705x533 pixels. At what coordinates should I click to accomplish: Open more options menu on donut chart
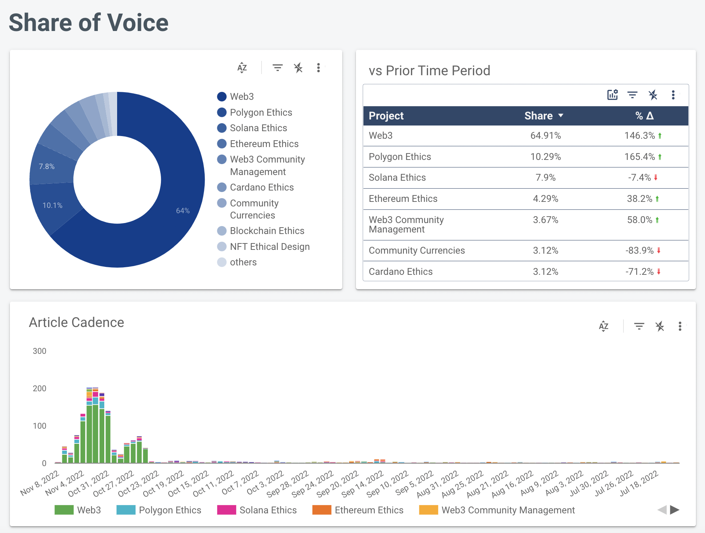[x=318, y=68]
